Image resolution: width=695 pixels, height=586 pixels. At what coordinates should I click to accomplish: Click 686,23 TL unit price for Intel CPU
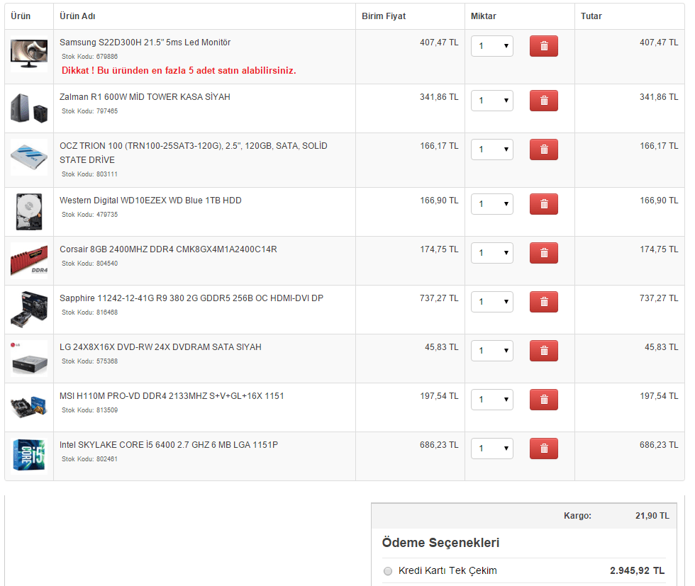click(x=439, y=445)
